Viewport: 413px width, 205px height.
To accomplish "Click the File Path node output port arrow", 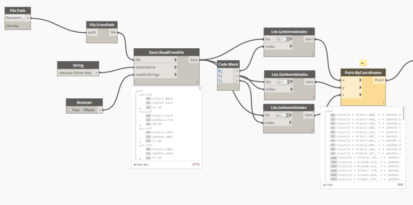I will [x=28, y=18].
